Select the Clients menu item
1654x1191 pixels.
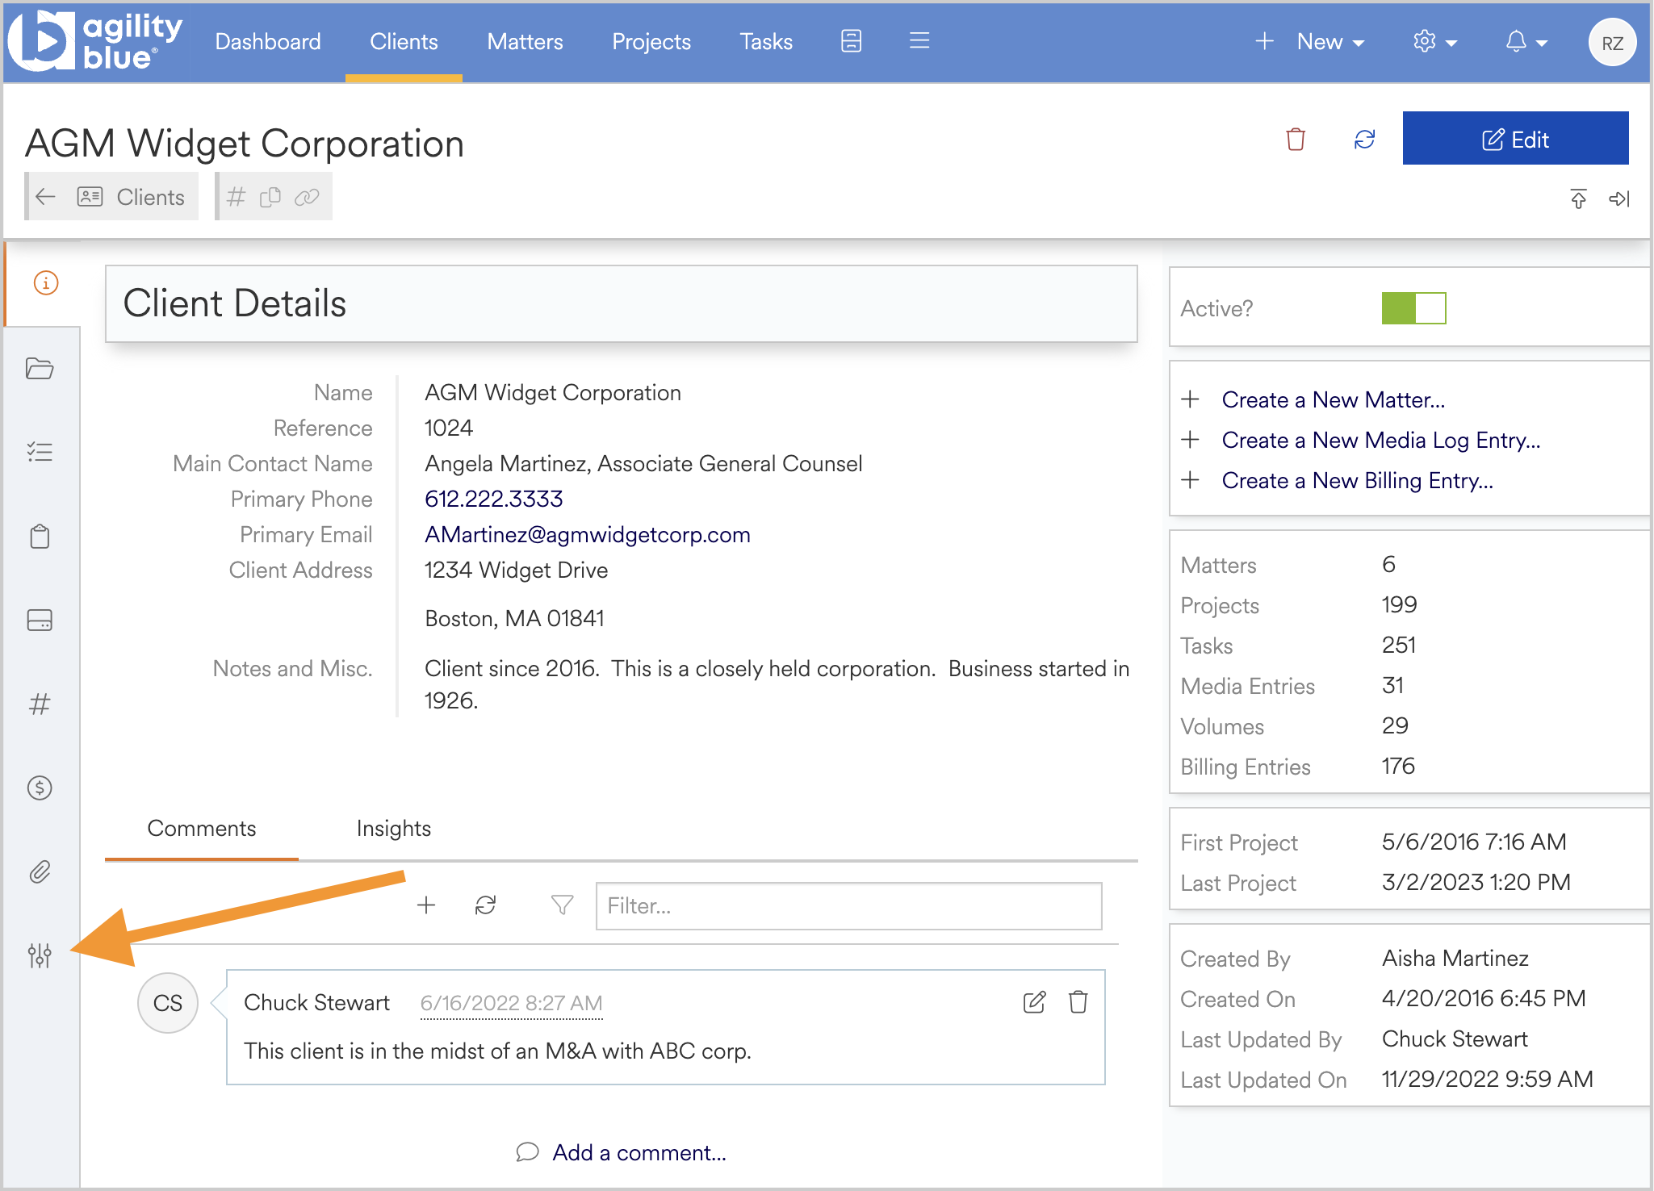pos(404,41)
